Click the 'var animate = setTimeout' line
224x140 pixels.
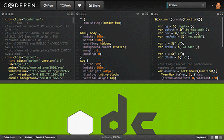(x=187, y=71)
